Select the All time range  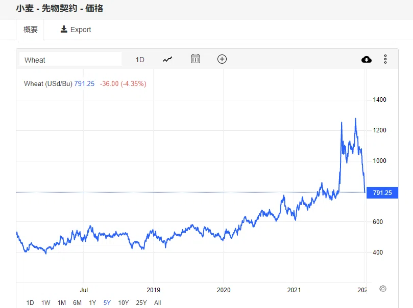coord(158,303)
